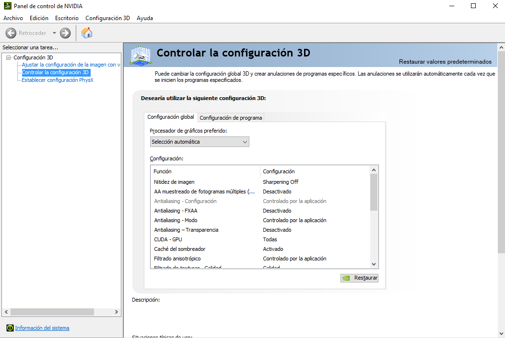
Task: Click Restaurar valores predeterminados link
Action: click(445, 62)
